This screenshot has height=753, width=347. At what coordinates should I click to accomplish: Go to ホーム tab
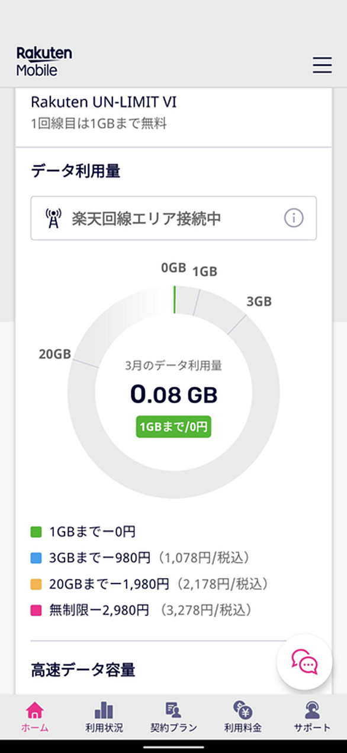tap(35, 717)
